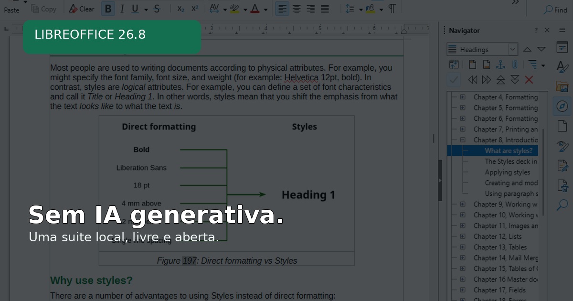
Task: Open the Quick Find magnifier deck
Action: tap(562, 205)
